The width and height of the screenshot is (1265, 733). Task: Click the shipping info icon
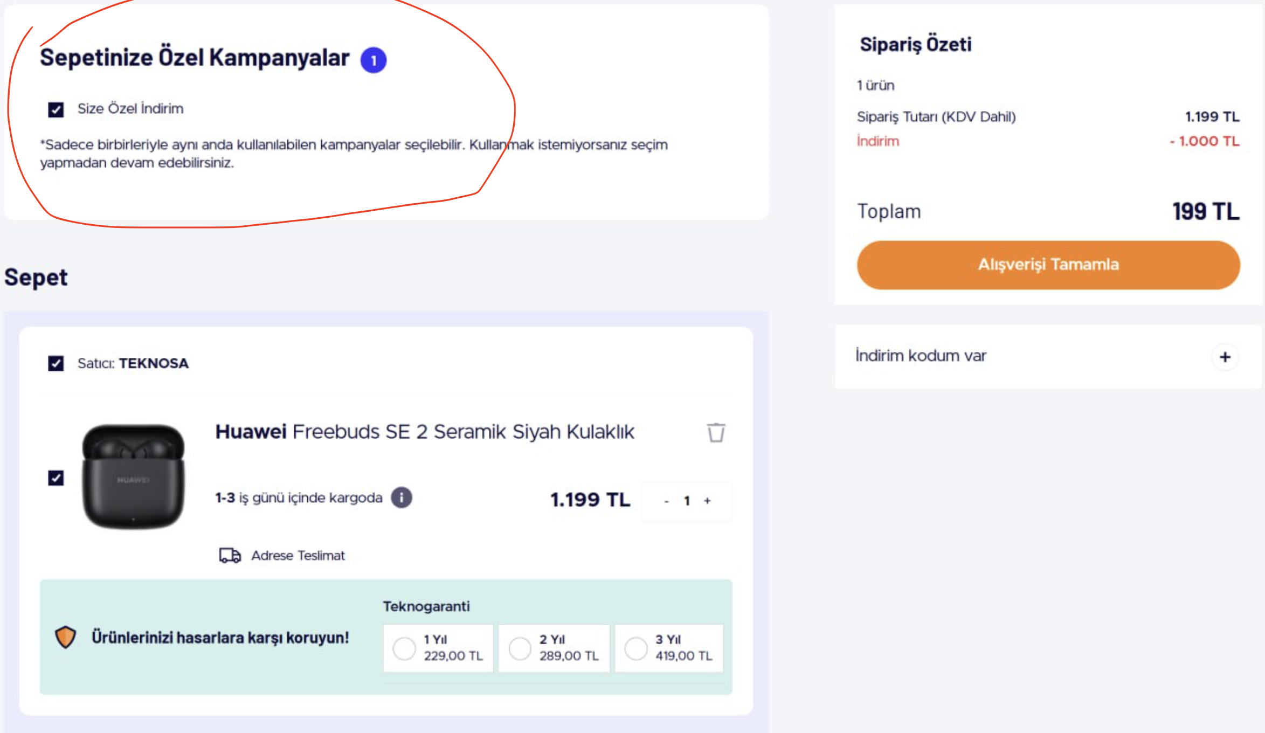coord(402,497)
